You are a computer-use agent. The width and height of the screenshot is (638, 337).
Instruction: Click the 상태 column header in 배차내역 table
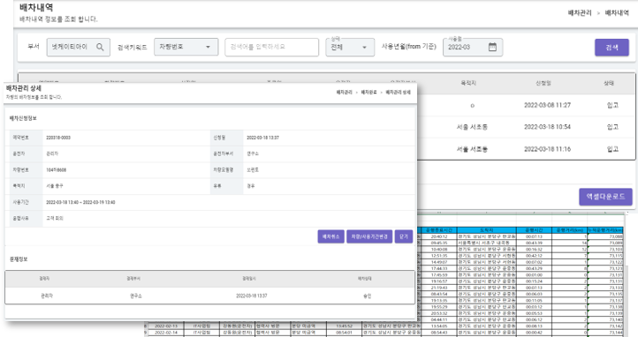[x=609, y=83]
